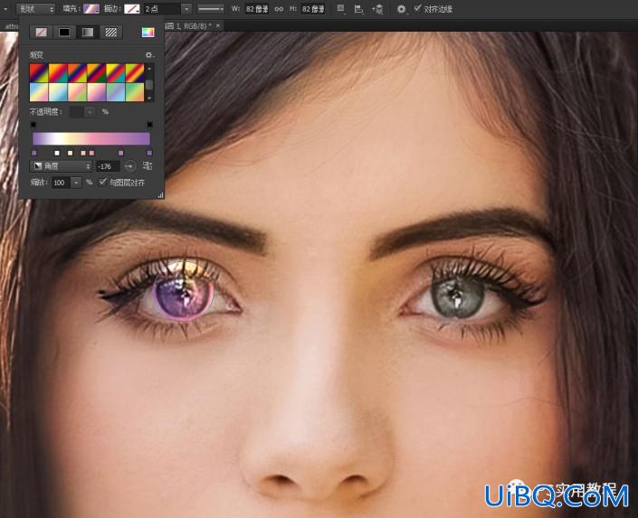The width and height of the screenshot is (638, 518).
Task: Toggle the link width and height icon
Action: pyautogui.click(x=279, y=9)
